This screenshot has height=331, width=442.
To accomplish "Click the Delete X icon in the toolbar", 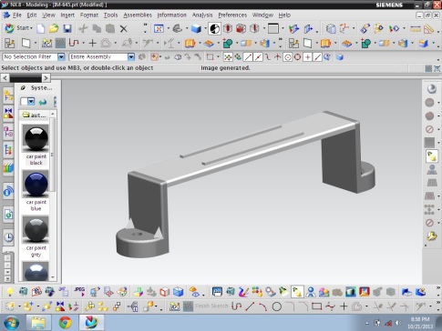I will (x=123, y=29).
